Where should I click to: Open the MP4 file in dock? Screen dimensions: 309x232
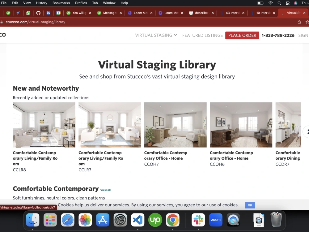click(x=259, y=220)
